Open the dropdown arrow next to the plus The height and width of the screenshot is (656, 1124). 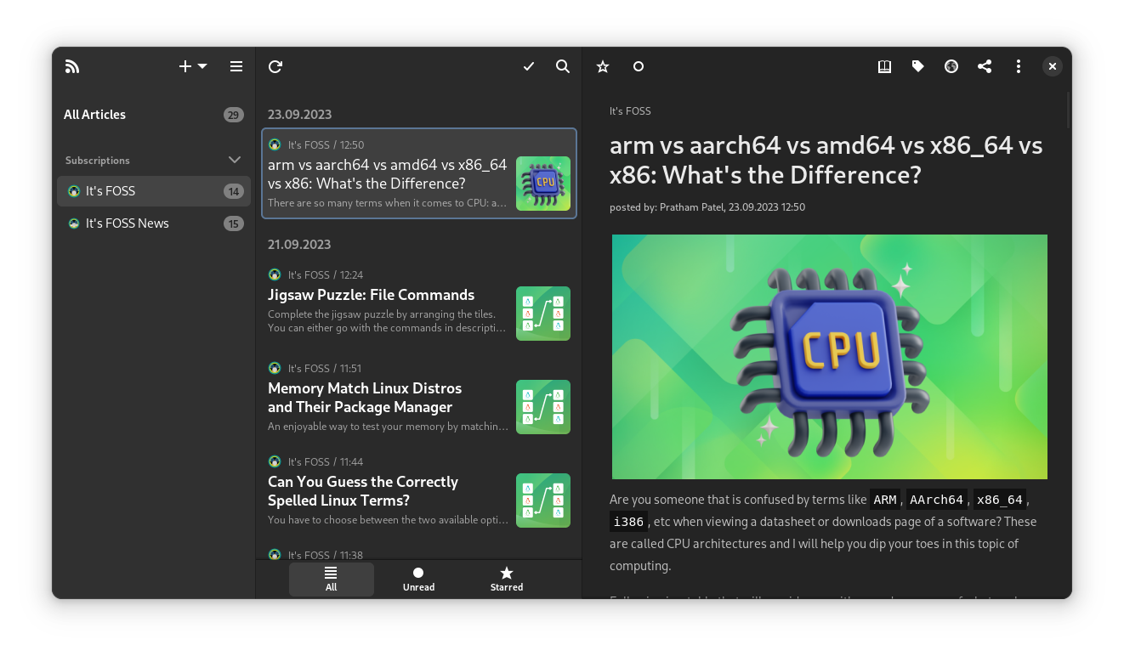pyautogui.click(x=201, y=66)
